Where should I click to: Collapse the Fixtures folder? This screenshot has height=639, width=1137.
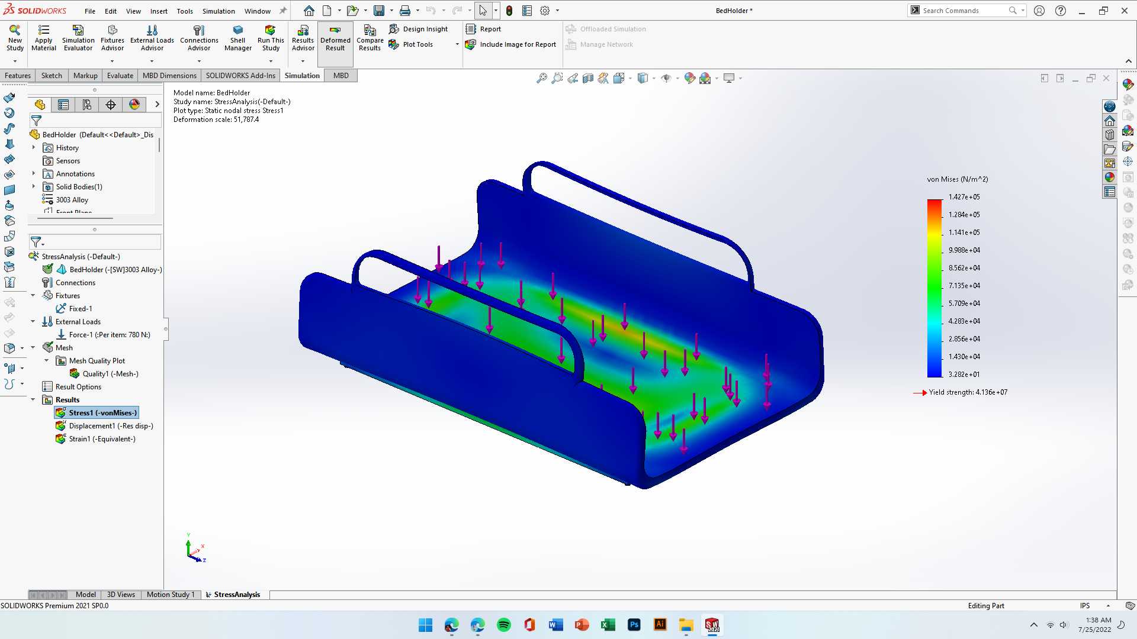click(33, 296)
